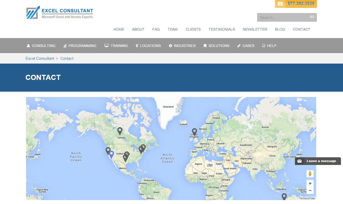Click the GO search button
The height and width of the screenshot is (204, 343).
pyautogui.click(x=312, y=17)
